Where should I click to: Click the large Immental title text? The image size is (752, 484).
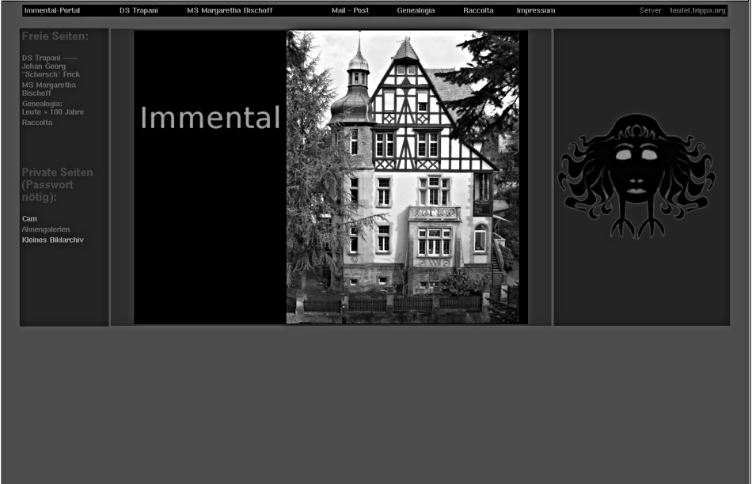210,118
